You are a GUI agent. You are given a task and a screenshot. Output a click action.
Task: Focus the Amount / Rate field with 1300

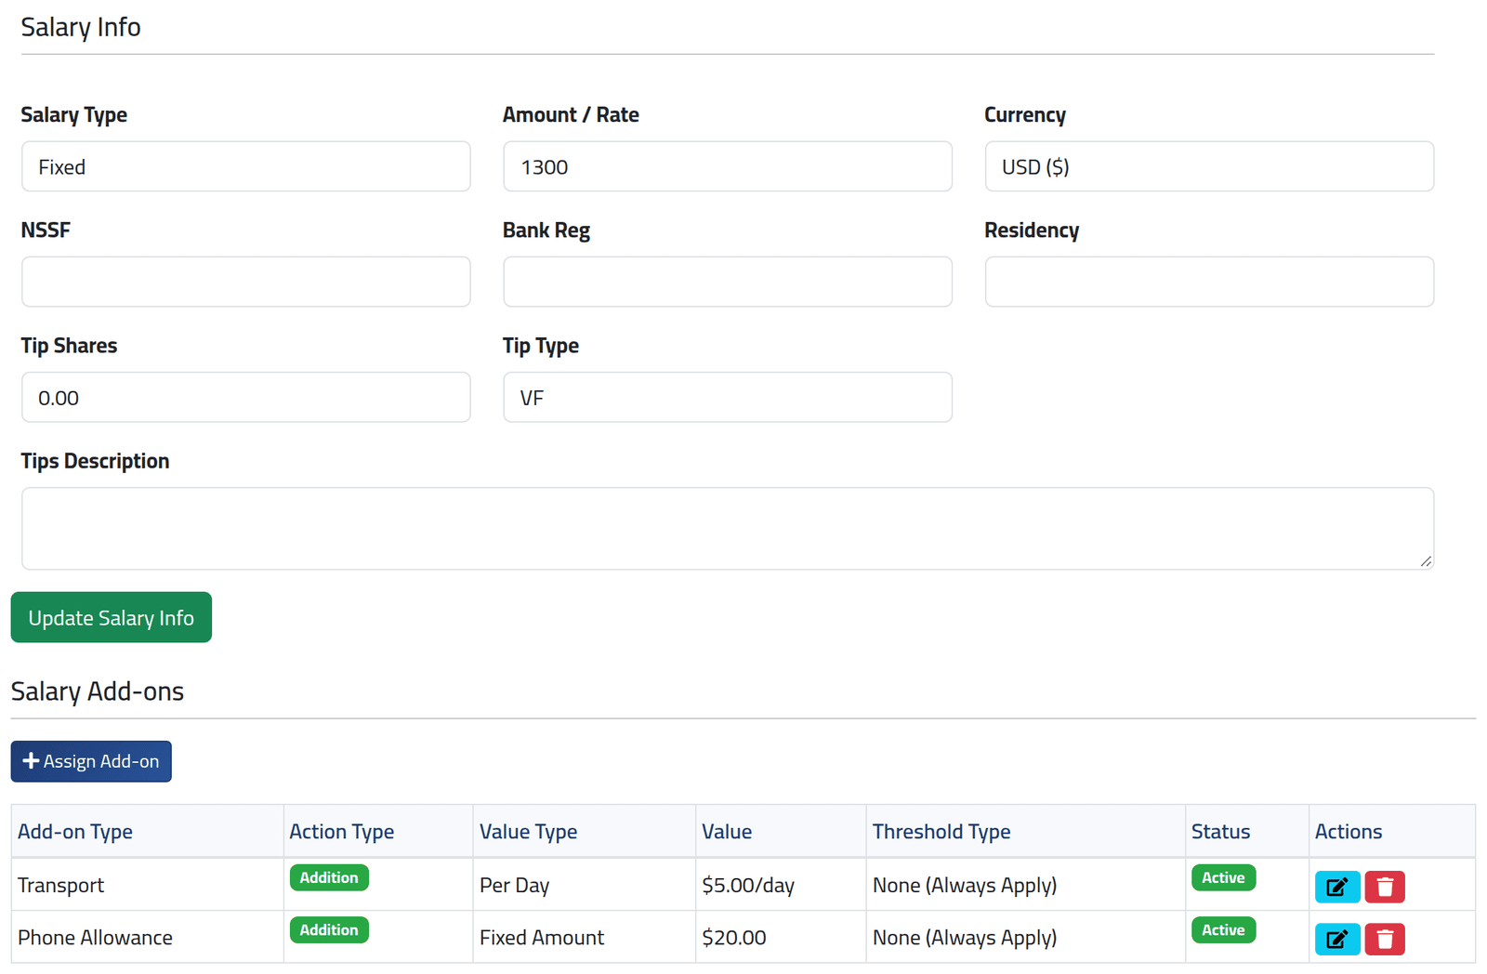tap(728, 166)
